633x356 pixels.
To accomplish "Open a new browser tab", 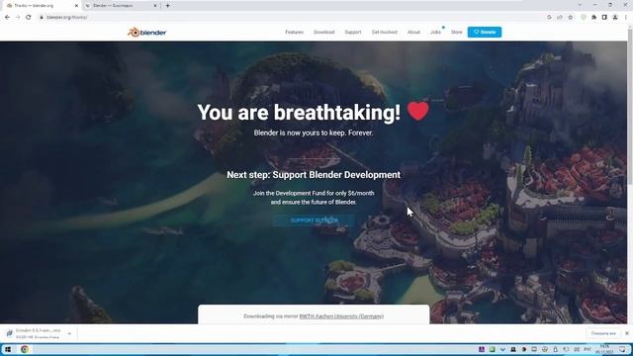I will (x=167, y=6).
